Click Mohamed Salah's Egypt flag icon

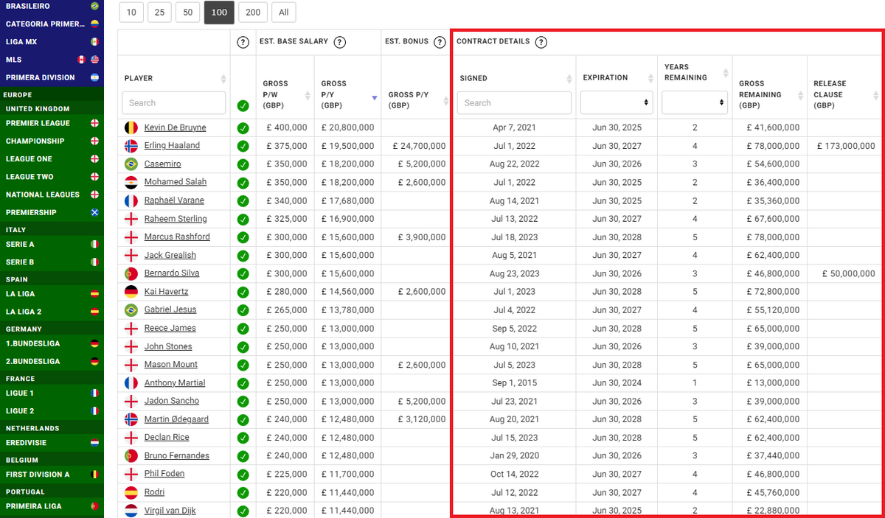131,182
